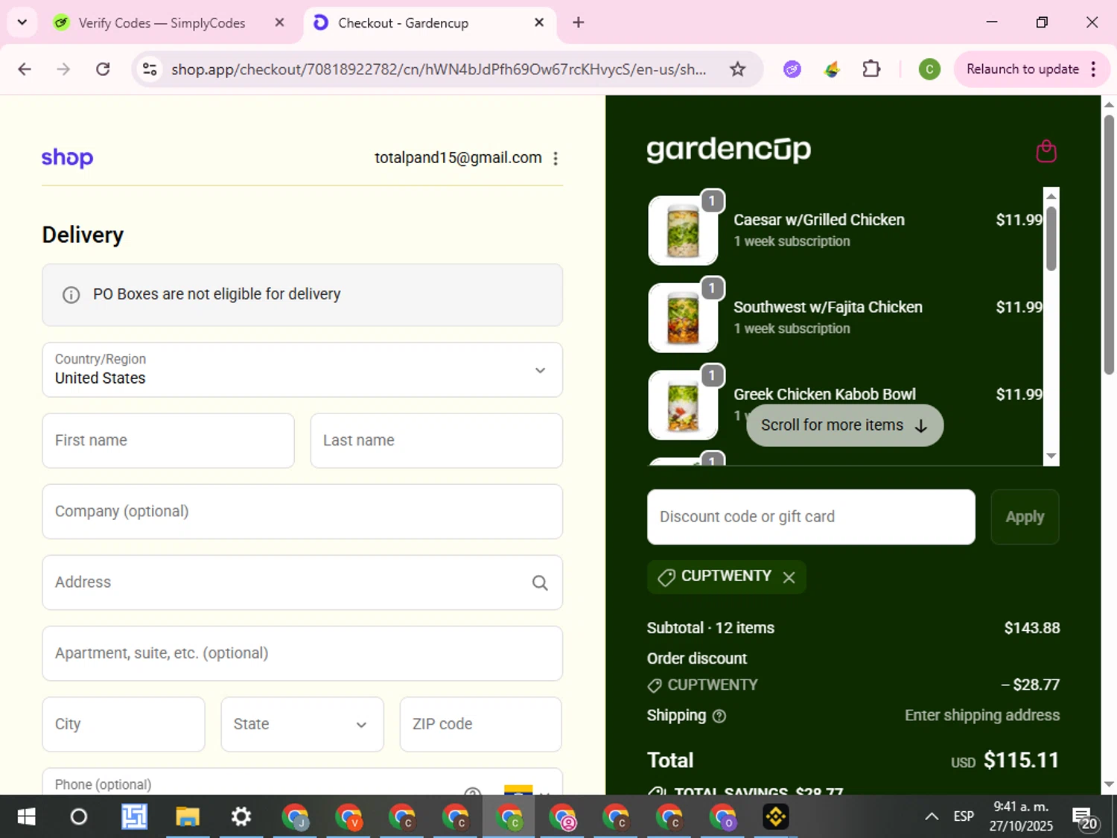Click the email totalpand15@gmail.com
Screen dimensions: 1117x838
pyautogui.click(x=458, y=158)
